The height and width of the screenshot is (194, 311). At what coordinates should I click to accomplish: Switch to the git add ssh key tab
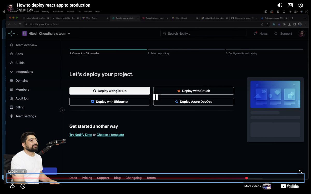[215, 18]
